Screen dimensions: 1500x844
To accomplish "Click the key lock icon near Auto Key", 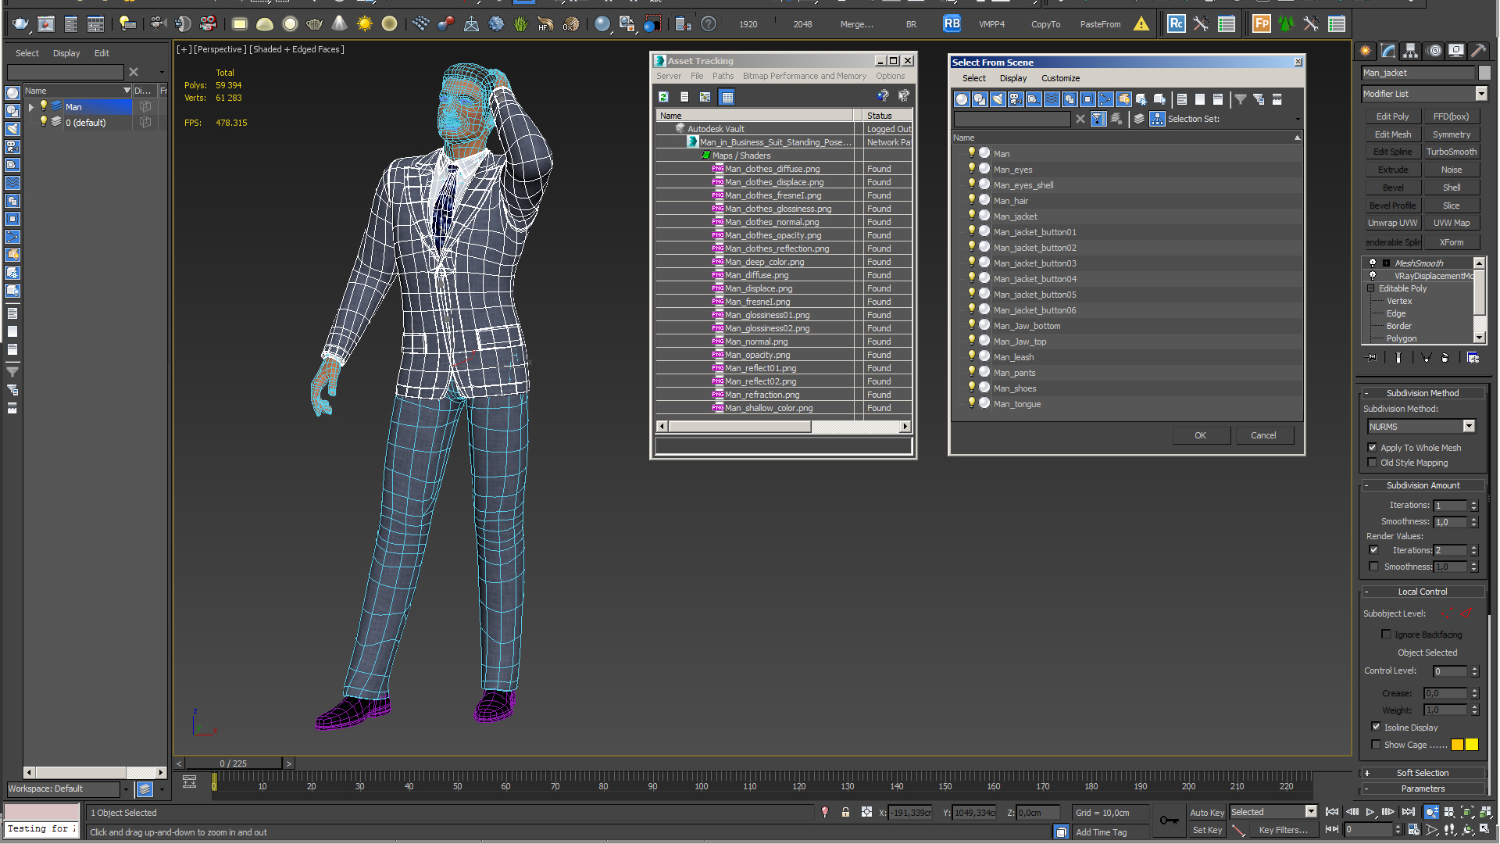I will (1169, 820).
